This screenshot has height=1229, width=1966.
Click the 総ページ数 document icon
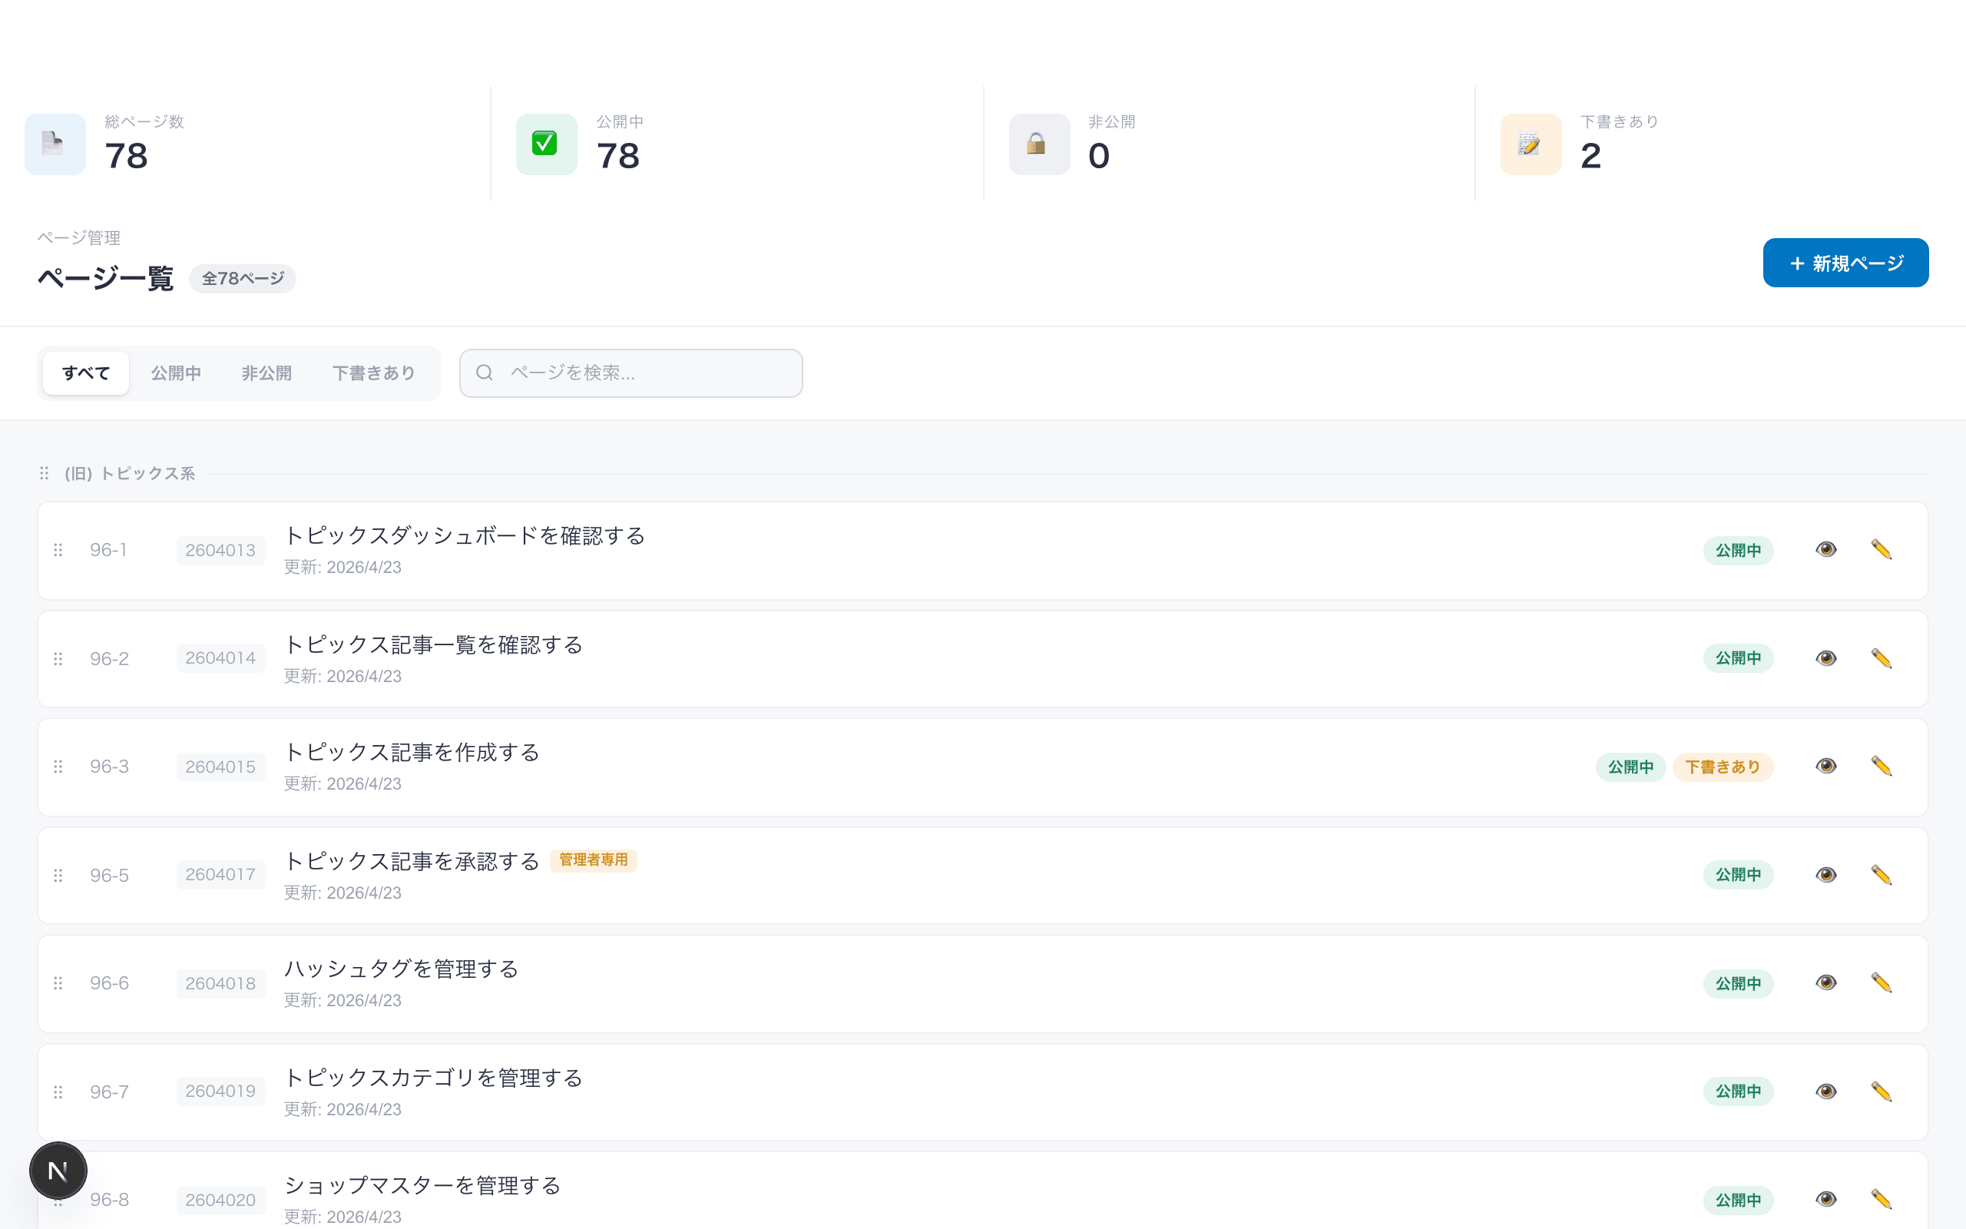pyautogui.click(x=55, y=144)
